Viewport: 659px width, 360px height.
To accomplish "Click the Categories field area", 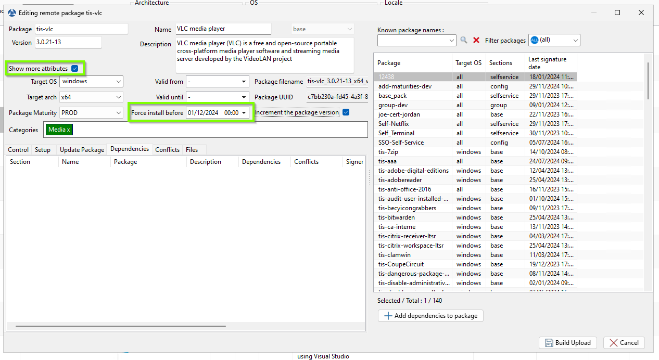I will click(207, 130).
